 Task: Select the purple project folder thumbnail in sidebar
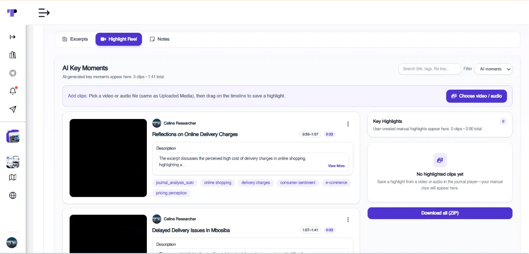13,136
